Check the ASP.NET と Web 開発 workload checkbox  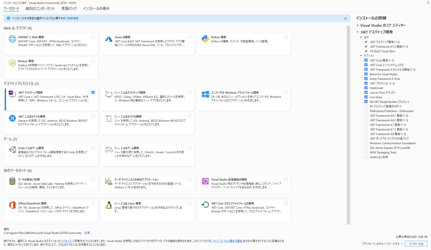[93, 37]
